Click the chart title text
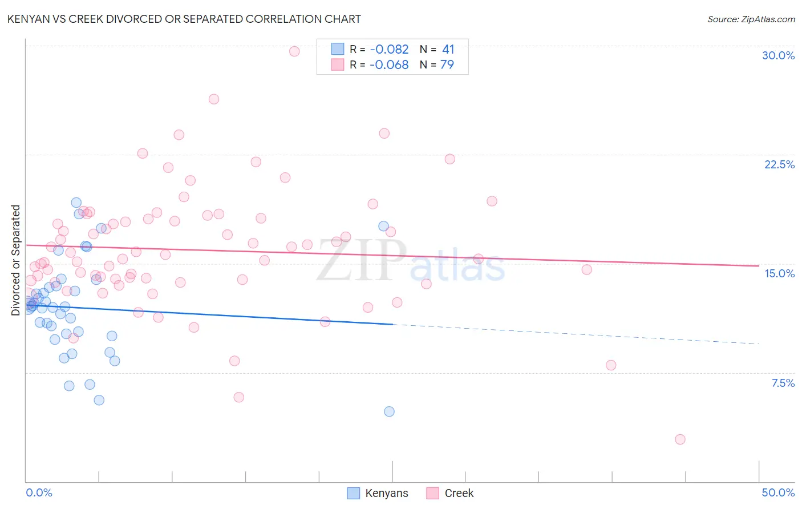Screen dimensions: 802x509 click(x=184, y=19)
